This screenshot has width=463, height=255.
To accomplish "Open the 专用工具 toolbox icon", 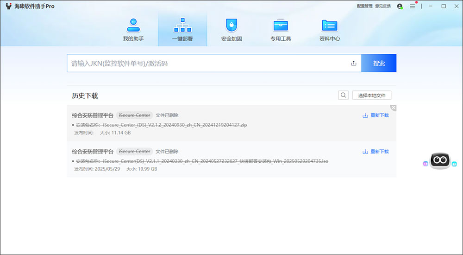I will coord(281,25).
